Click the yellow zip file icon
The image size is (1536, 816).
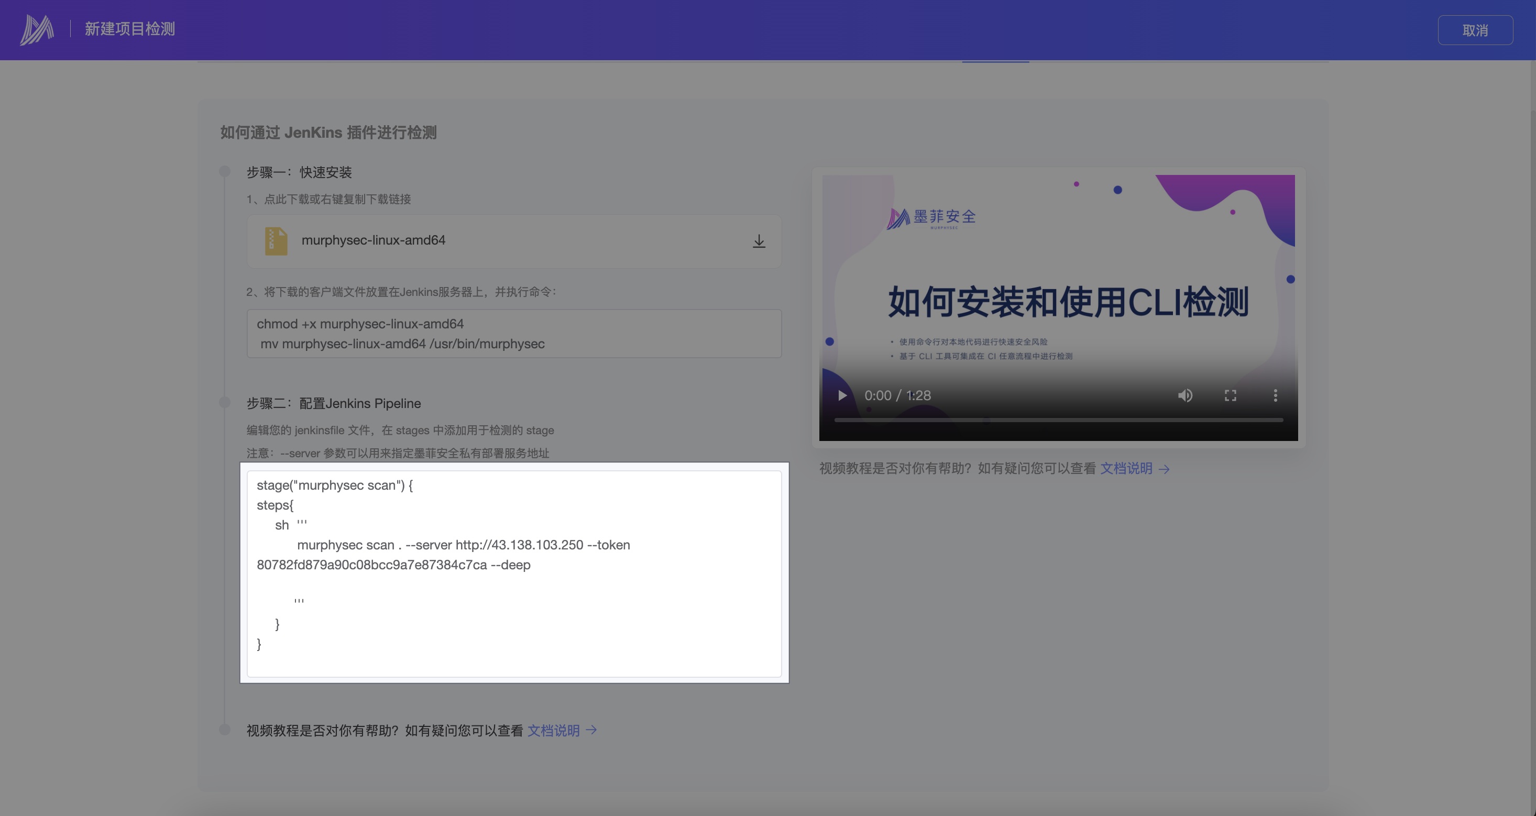(x=276, y=241)
